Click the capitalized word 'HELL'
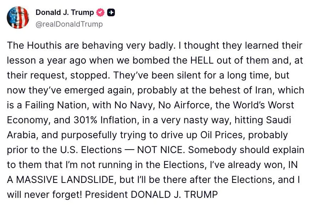Screen dimensions: 311x206 click(x=202, y=60)
